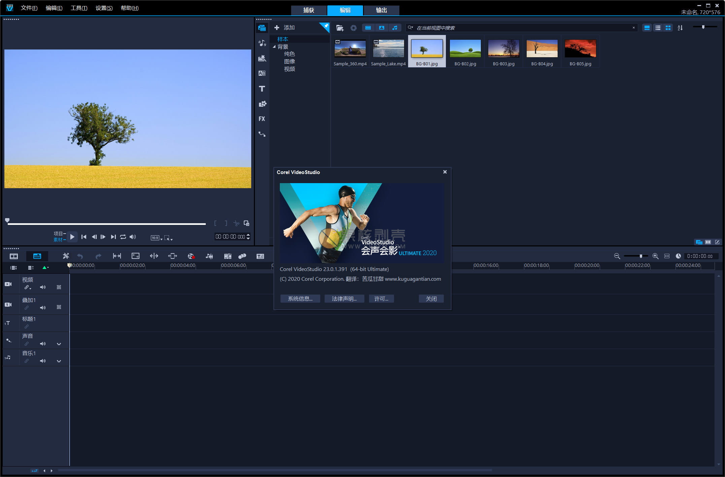The width and height of the screenshot is (725, 477).
Task: Mute the 声音 track
Action: tap(43, 344)
